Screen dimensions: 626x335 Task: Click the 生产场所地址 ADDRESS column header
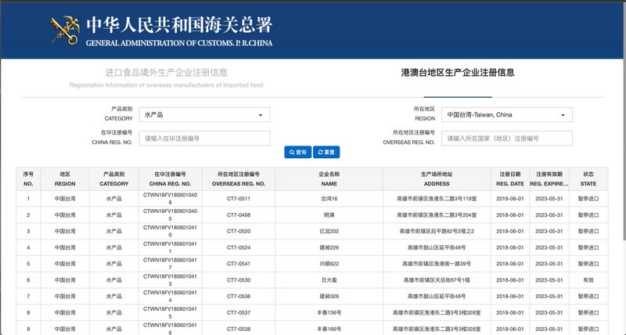click(x=437, y=179)
